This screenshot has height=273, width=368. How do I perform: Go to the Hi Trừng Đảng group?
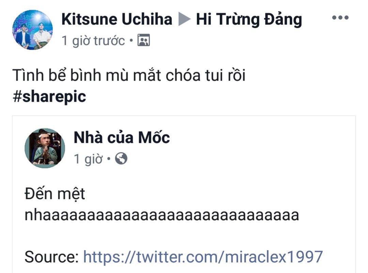pyautogui.click(x=249, y=20)
